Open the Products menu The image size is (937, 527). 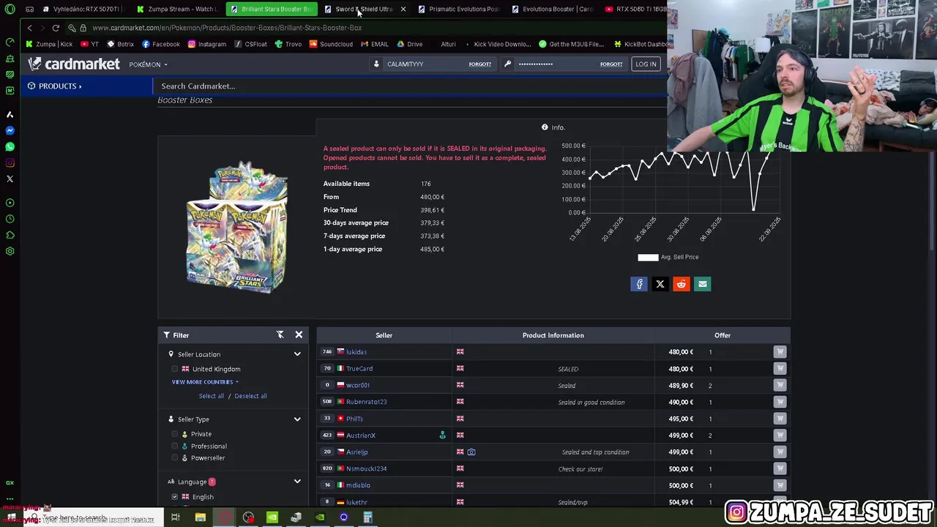tap(55, 86)
